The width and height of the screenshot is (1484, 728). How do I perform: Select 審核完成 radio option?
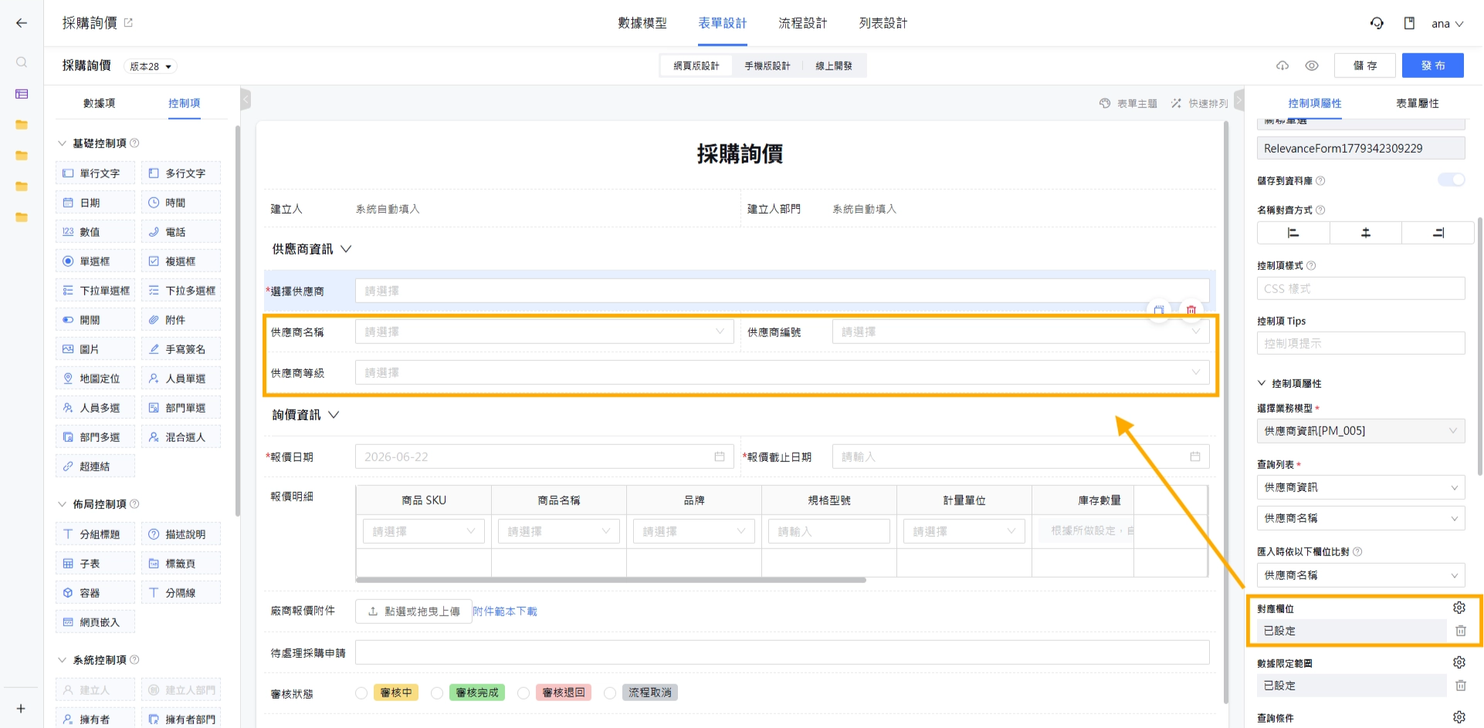[437, 693]
